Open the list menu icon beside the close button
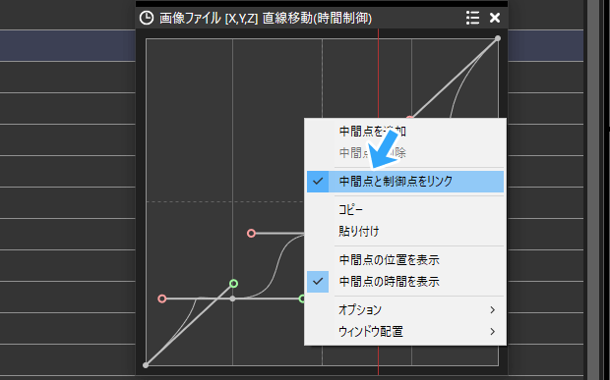The image size is (610, 380). pos(472,18)
